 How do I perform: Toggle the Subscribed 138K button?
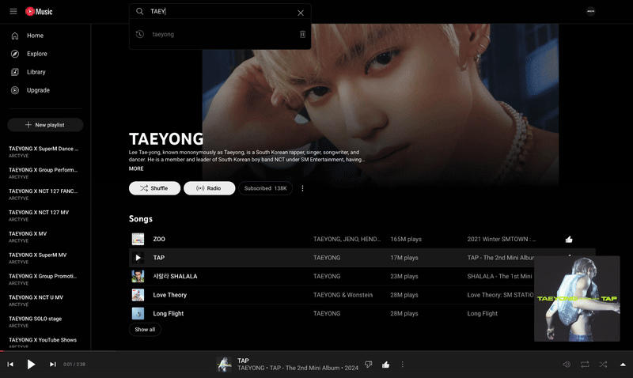pyautogui.click(x=265, y=188)
